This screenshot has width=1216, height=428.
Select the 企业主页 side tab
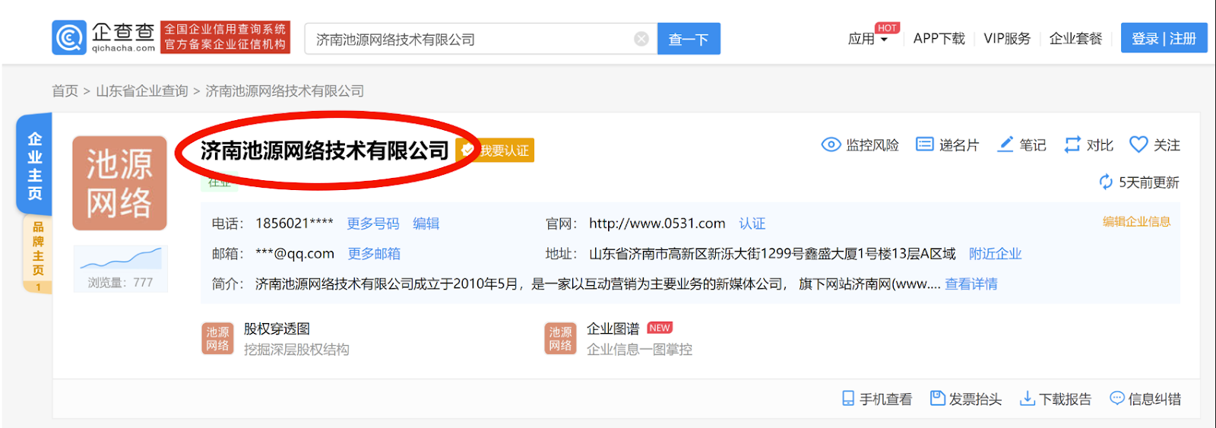click(x=35, y=165)
